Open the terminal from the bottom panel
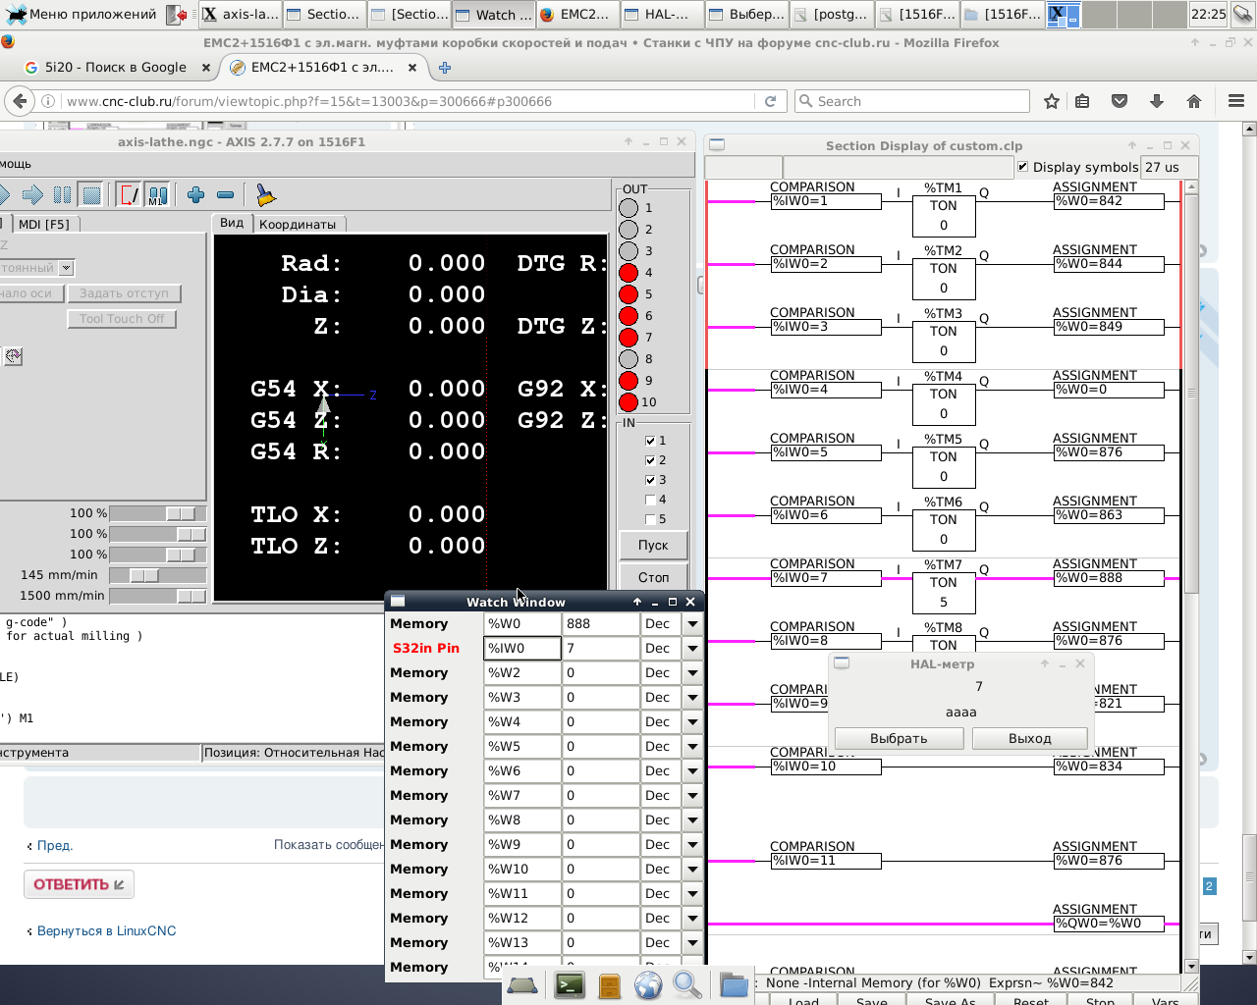1257x1005 pixels. (570, 984)
